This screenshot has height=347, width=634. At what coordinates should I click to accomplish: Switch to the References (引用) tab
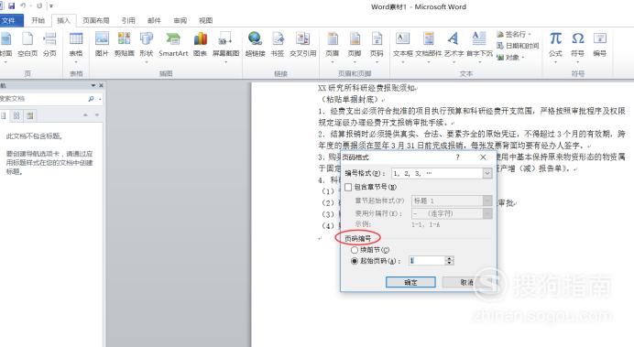(128, 20)
